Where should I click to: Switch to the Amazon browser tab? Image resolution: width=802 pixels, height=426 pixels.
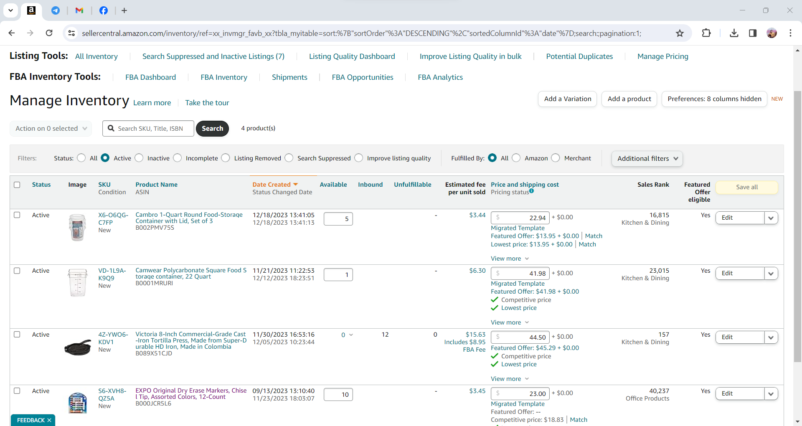[31, 10]
